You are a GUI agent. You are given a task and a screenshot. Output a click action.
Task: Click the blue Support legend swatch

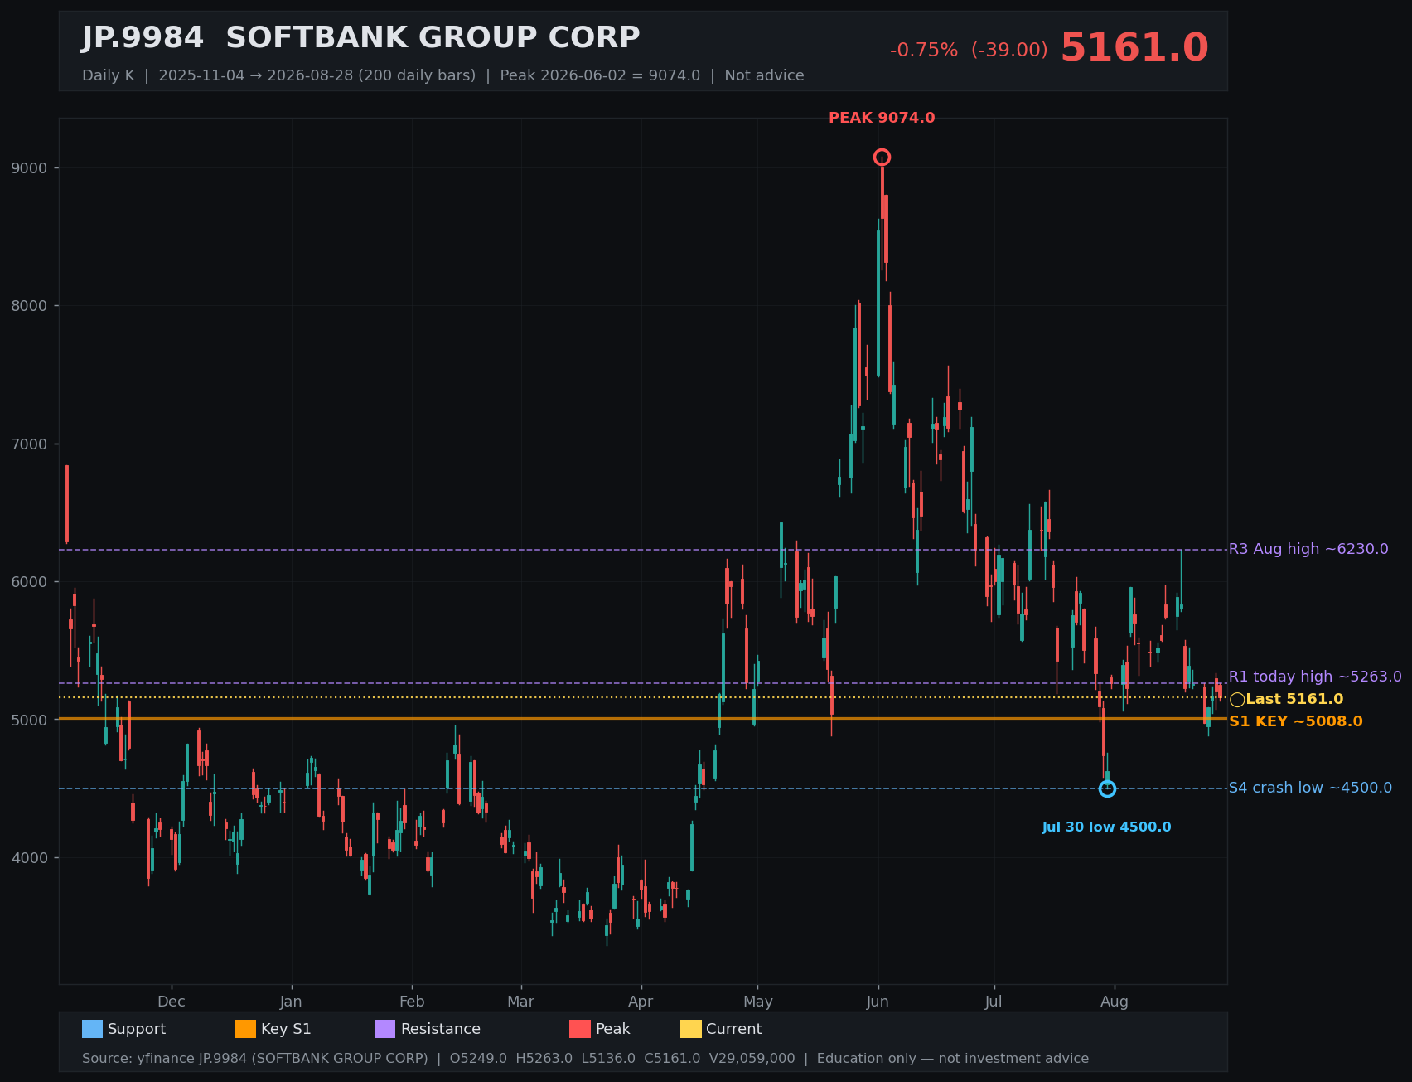click(x=92, y=1029)
